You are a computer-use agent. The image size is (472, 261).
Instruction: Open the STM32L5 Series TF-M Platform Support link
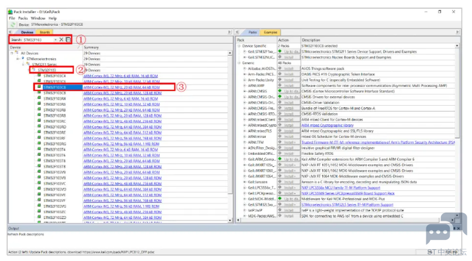click(347, 204)
